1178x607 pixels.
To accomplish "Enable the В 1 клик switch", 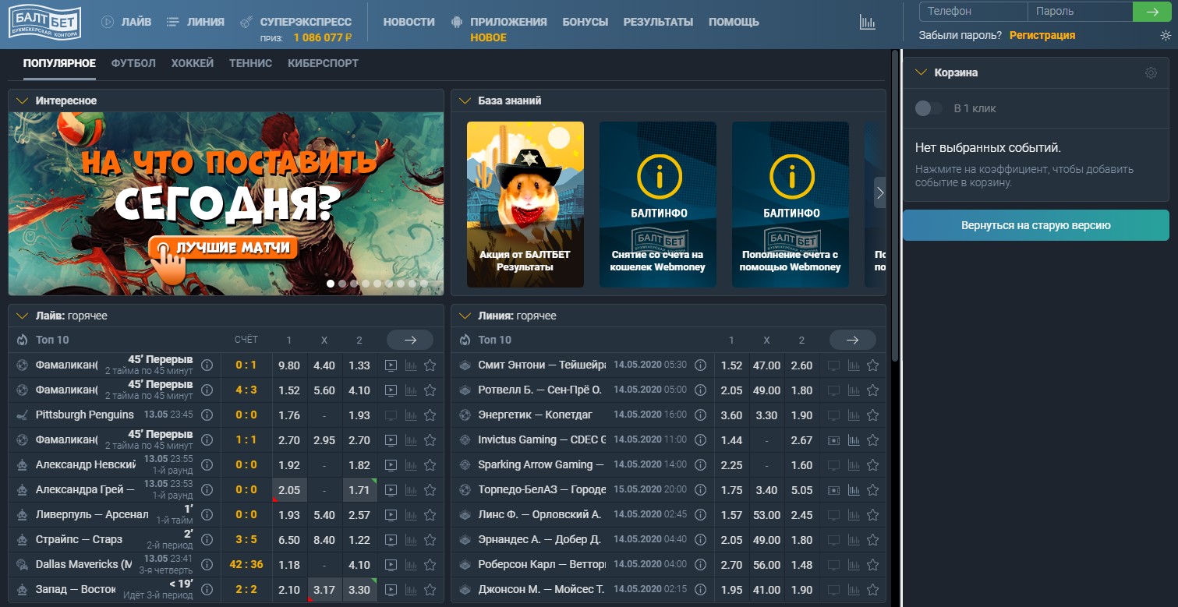I will click(x=928, y=108).
